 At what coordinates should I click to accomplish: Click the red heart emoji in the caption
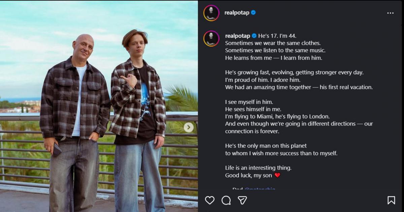(277, 175)
